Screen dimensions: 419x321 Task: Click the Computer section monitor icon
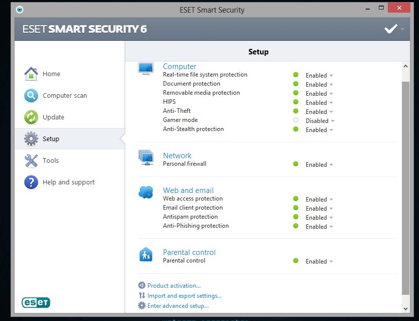pyautogui.click(x=146, y=69)
